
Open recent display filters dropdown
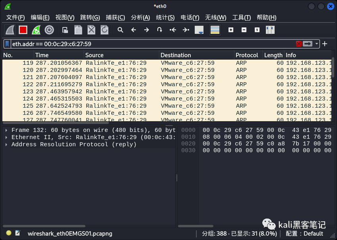point(316,44)
